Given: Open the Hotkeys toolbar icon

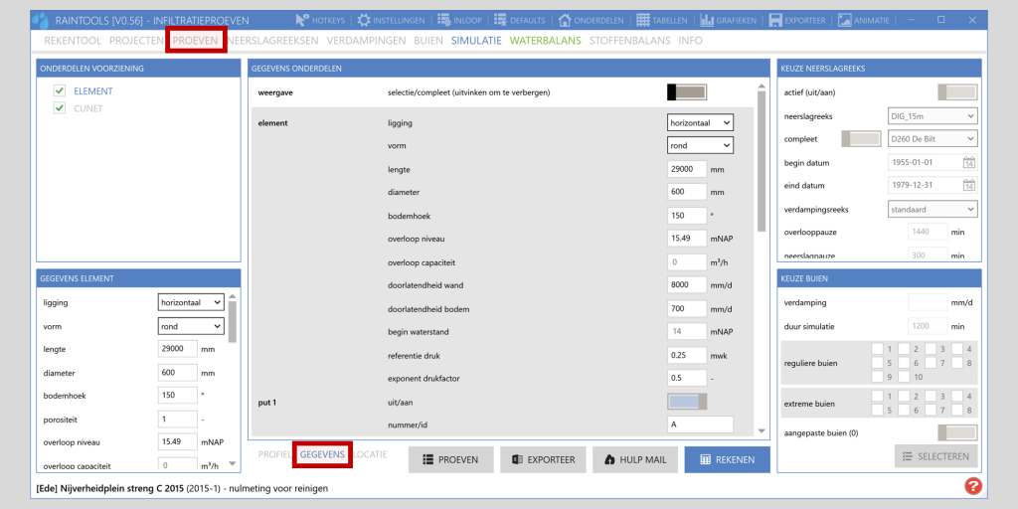Looking at the screenshot, I should tap(303, 20).
